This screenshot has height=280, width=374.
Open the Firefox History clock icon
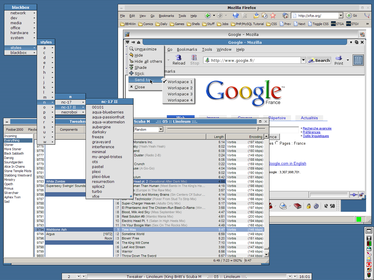[265, 15]
